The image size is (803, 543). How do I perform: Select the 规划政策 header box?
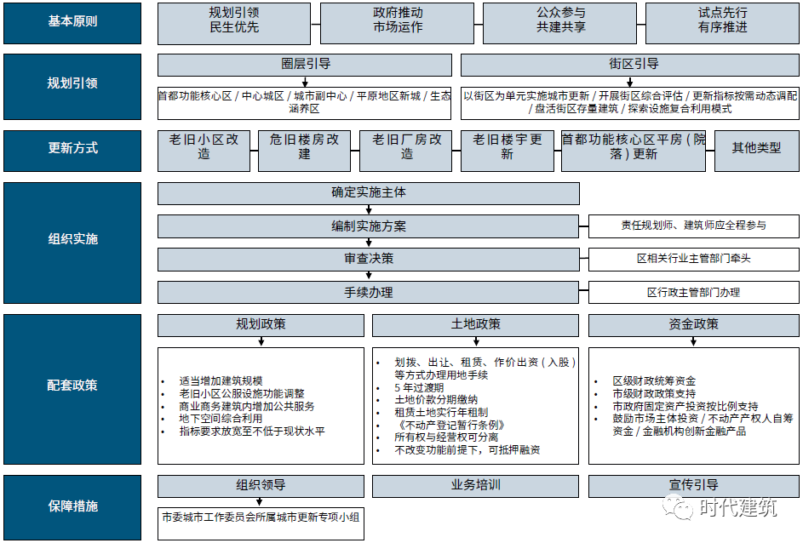(x=261, y=325)
